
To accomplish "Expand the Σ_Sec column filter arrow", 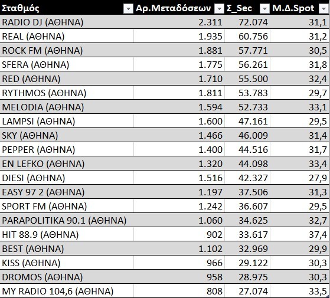I will 264,9.
